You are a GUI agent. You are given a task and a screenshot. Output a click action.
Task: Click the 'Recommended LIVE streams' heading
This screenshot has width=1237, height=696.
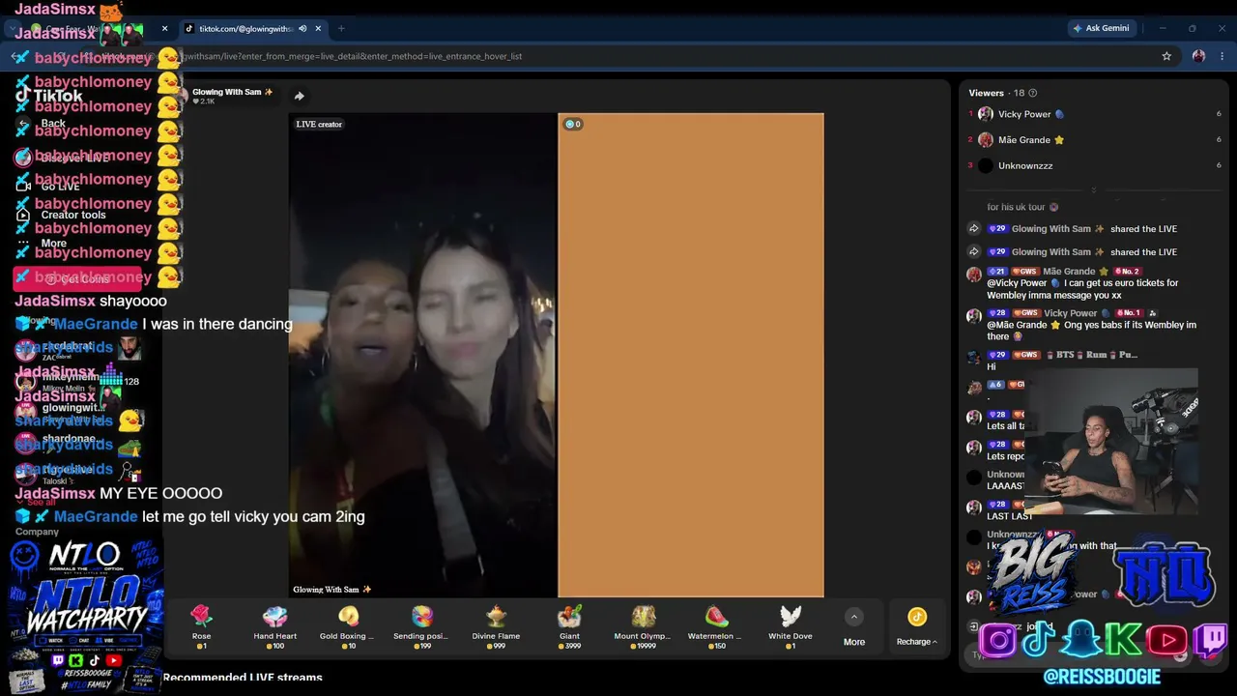(x=243, y=678)
